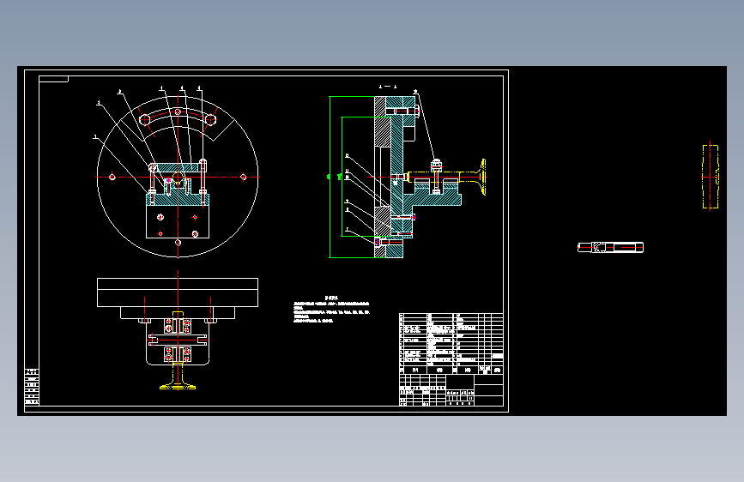Click the title block at drawing bottom-right
The height and width of the screenshot is (482, 744).
click(451, 390)
